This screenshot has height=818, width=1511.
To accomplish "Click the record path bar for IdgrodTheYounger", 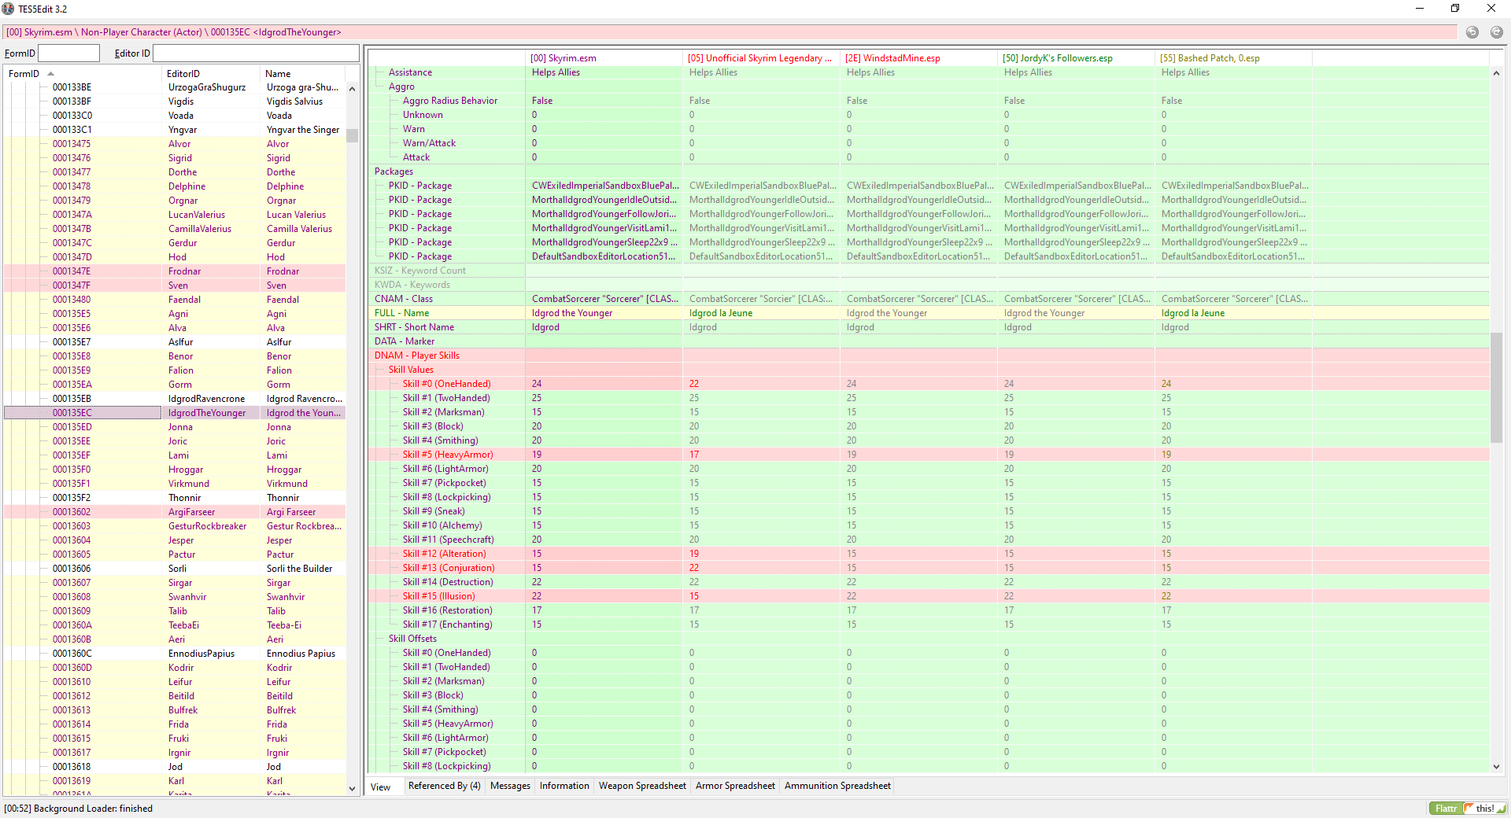I will (730, 32).
